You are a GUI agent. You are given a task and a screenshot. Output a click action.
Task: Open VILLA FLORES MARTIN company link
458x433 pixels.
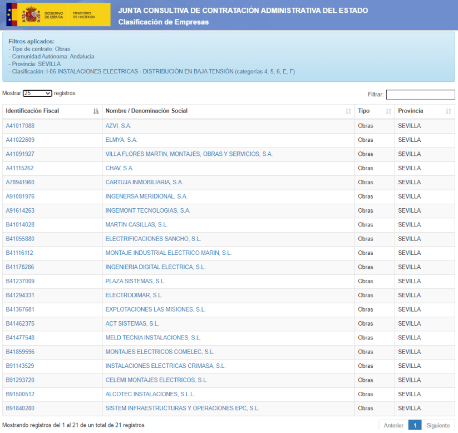point(189,154)
